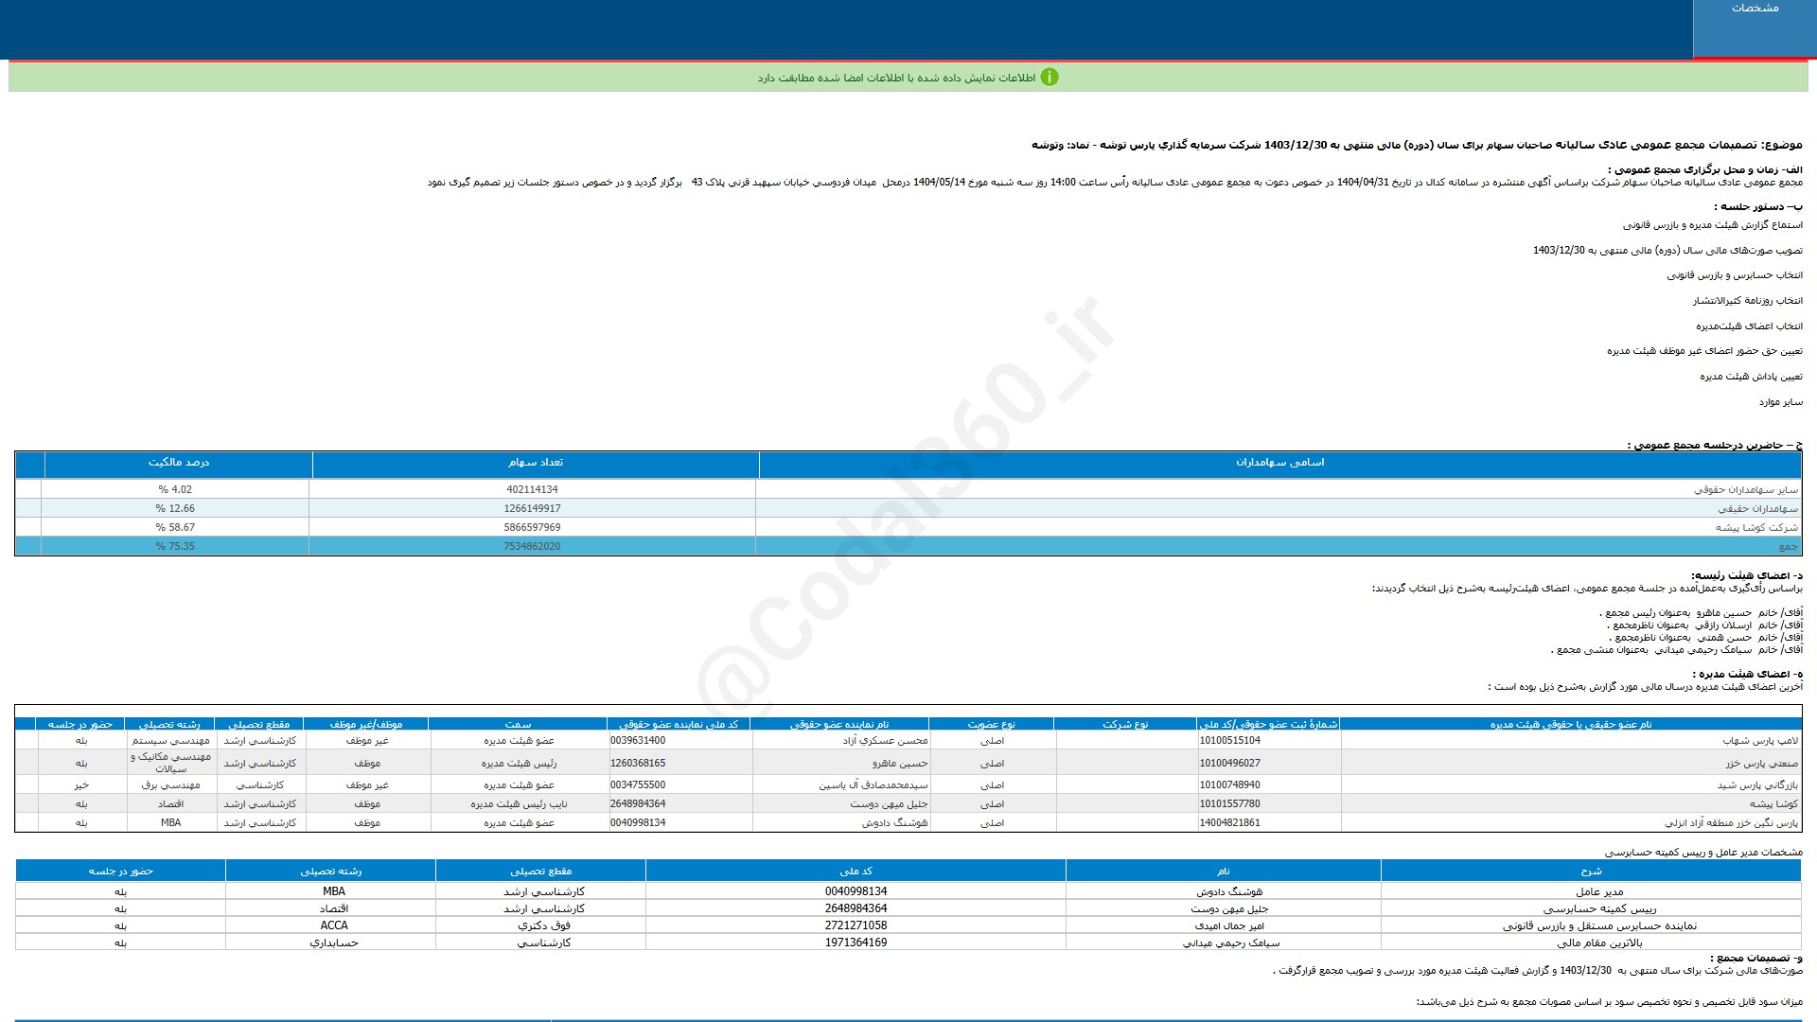Select ownership percentage 58.67
This screenshot has height=1022, width=1817.
click(175, 528)
